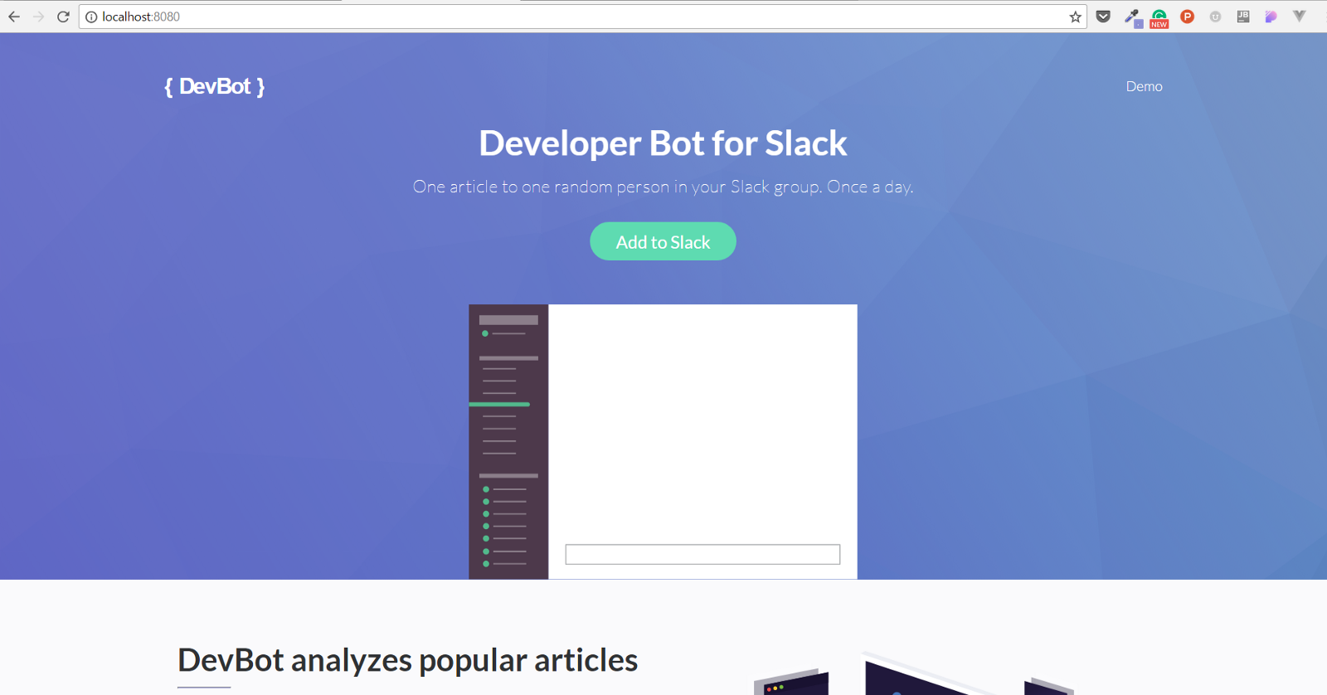Viewport: 1327px width, 695px height.
Task: Reload the page with the refresh icon
Action: [x=63, y=17]
